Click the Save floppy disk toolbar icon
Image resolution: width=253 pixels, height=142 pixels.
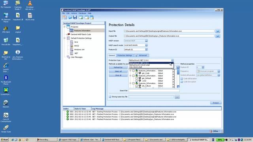coord(75,17)
